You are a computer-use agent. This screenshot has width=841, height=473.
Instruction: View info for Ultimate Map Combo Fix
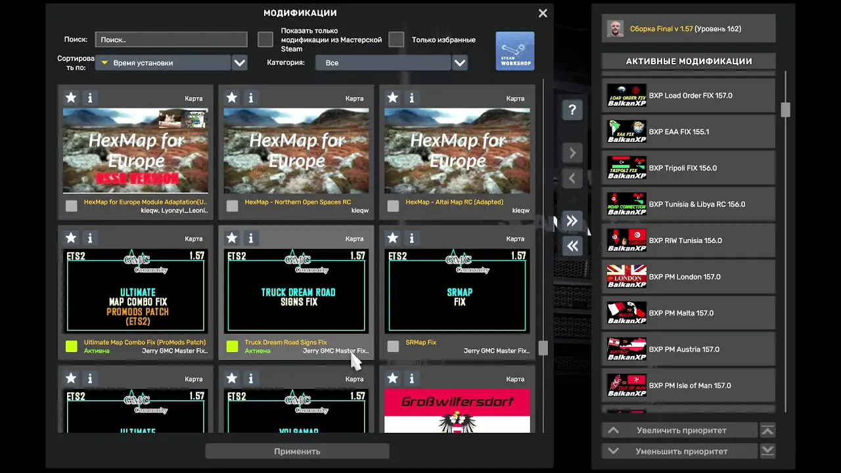(x=90, y=238)
